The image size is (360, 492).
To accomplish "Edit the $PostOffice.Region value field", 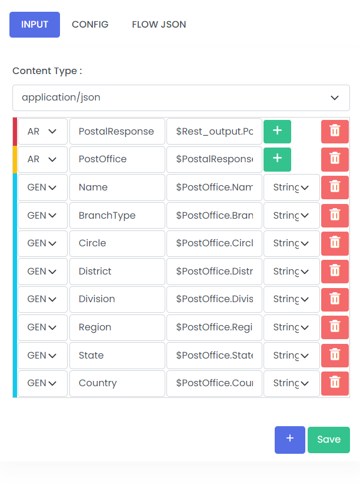I will pyautogui.click(x=214, y=327).
